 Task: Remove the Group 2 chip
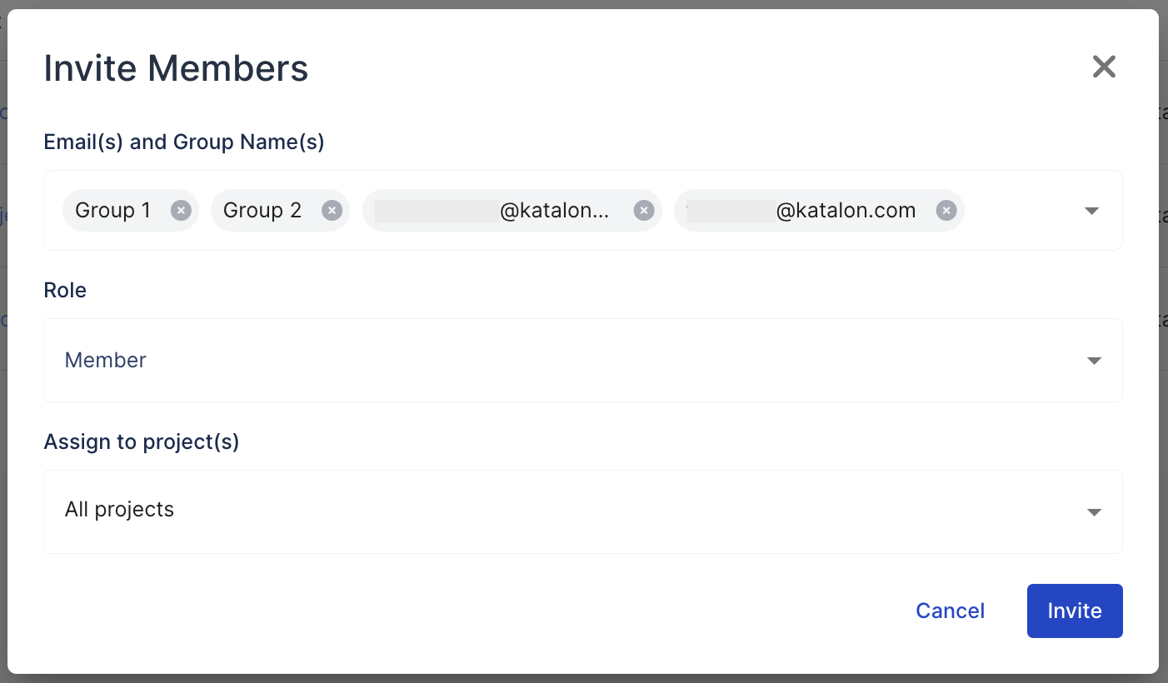[x=332, y=211]
